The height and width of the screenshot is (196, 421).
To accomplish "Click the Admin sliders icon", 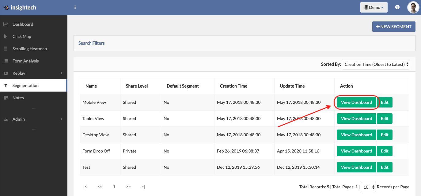I will [6, 119].
